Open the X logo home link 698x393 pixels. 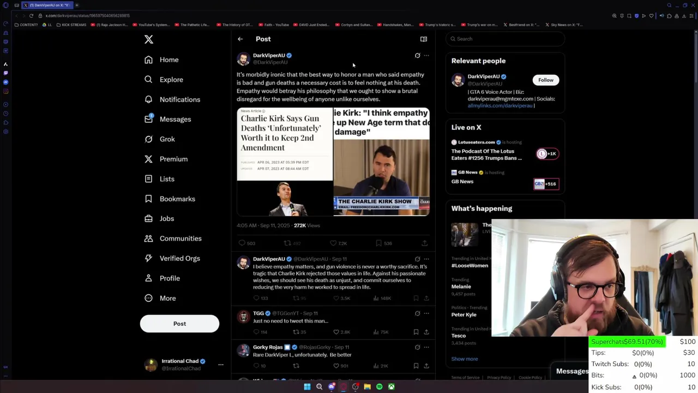click(148, 39)
